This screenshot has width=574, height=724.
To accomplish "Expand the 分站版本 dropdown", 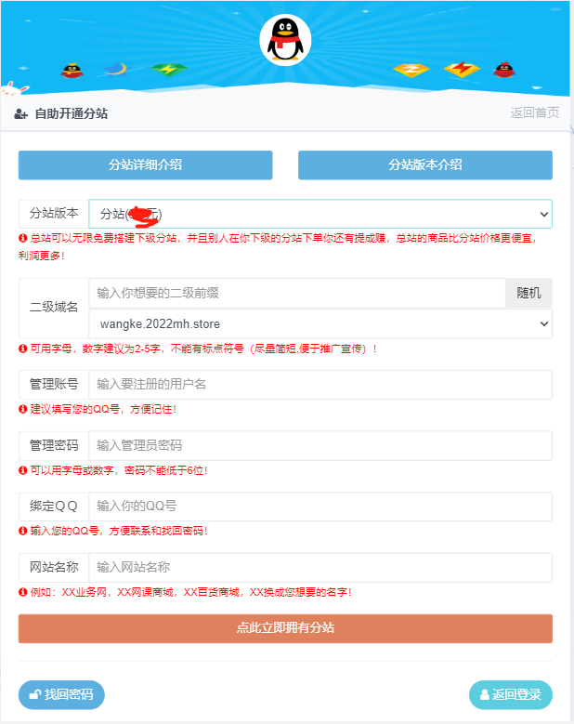I will click(x=320, y=214).
